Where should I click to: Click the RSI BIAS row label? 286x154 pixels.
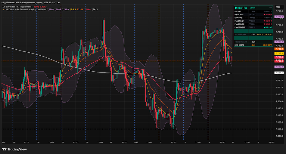coord(238,11)
